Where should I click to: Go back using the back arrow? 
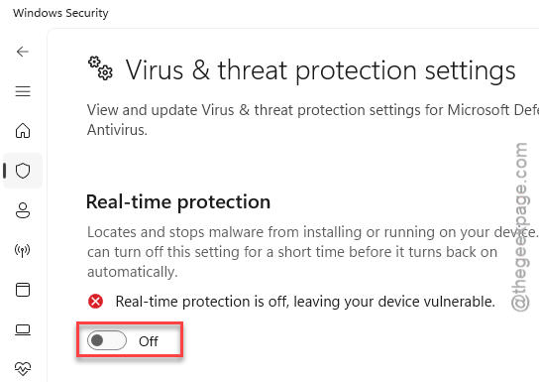tap(23, 52)
